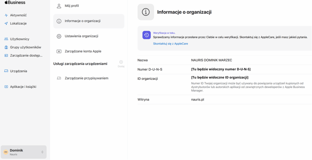Click the Urządzenia devices icon
312x160 pixels.
(x=6, y=71)
